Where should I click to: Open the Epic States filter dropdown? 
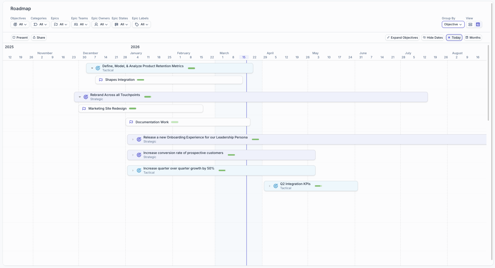[121, 24]
